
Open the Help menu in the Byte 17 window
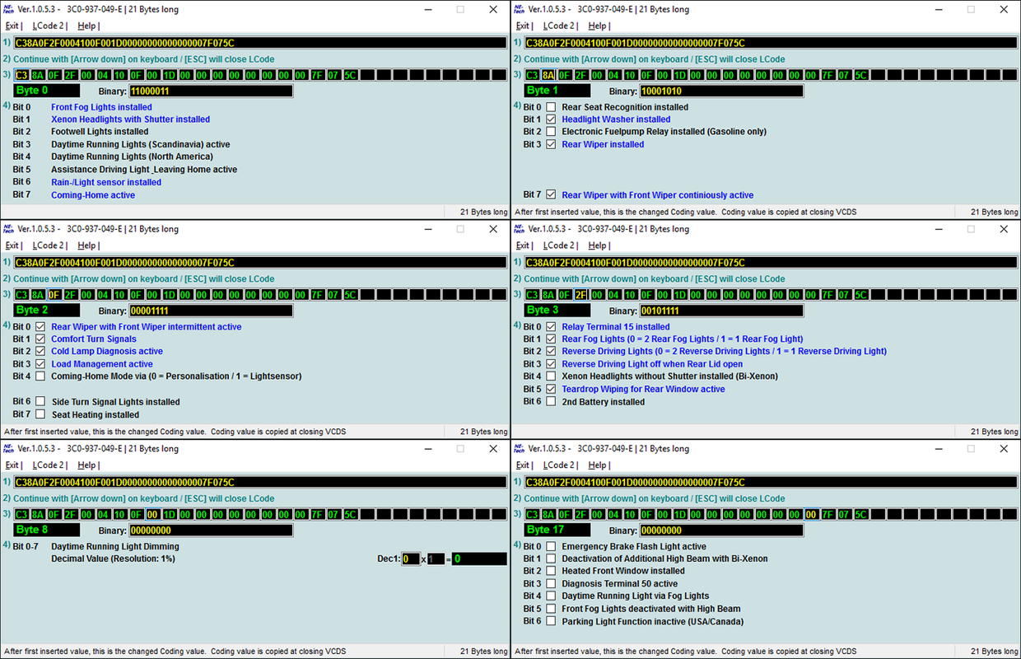[599, 465]
